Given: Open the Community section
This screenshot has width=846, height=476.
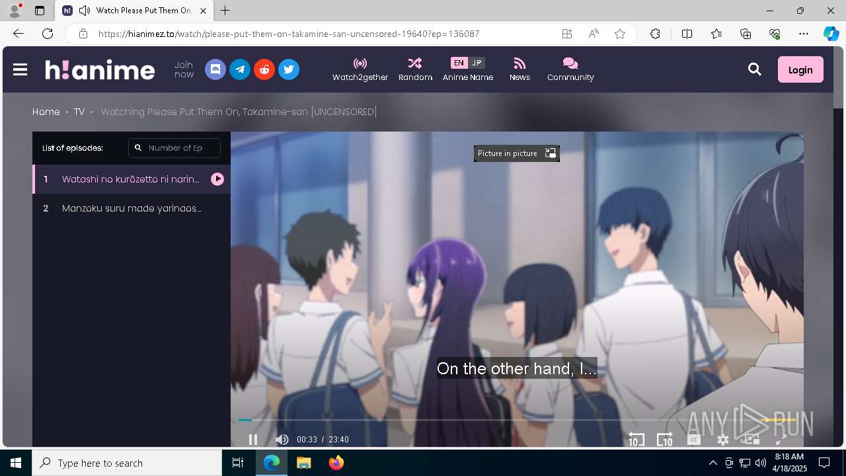Looking at the screenshot, I should coord(570,69).
